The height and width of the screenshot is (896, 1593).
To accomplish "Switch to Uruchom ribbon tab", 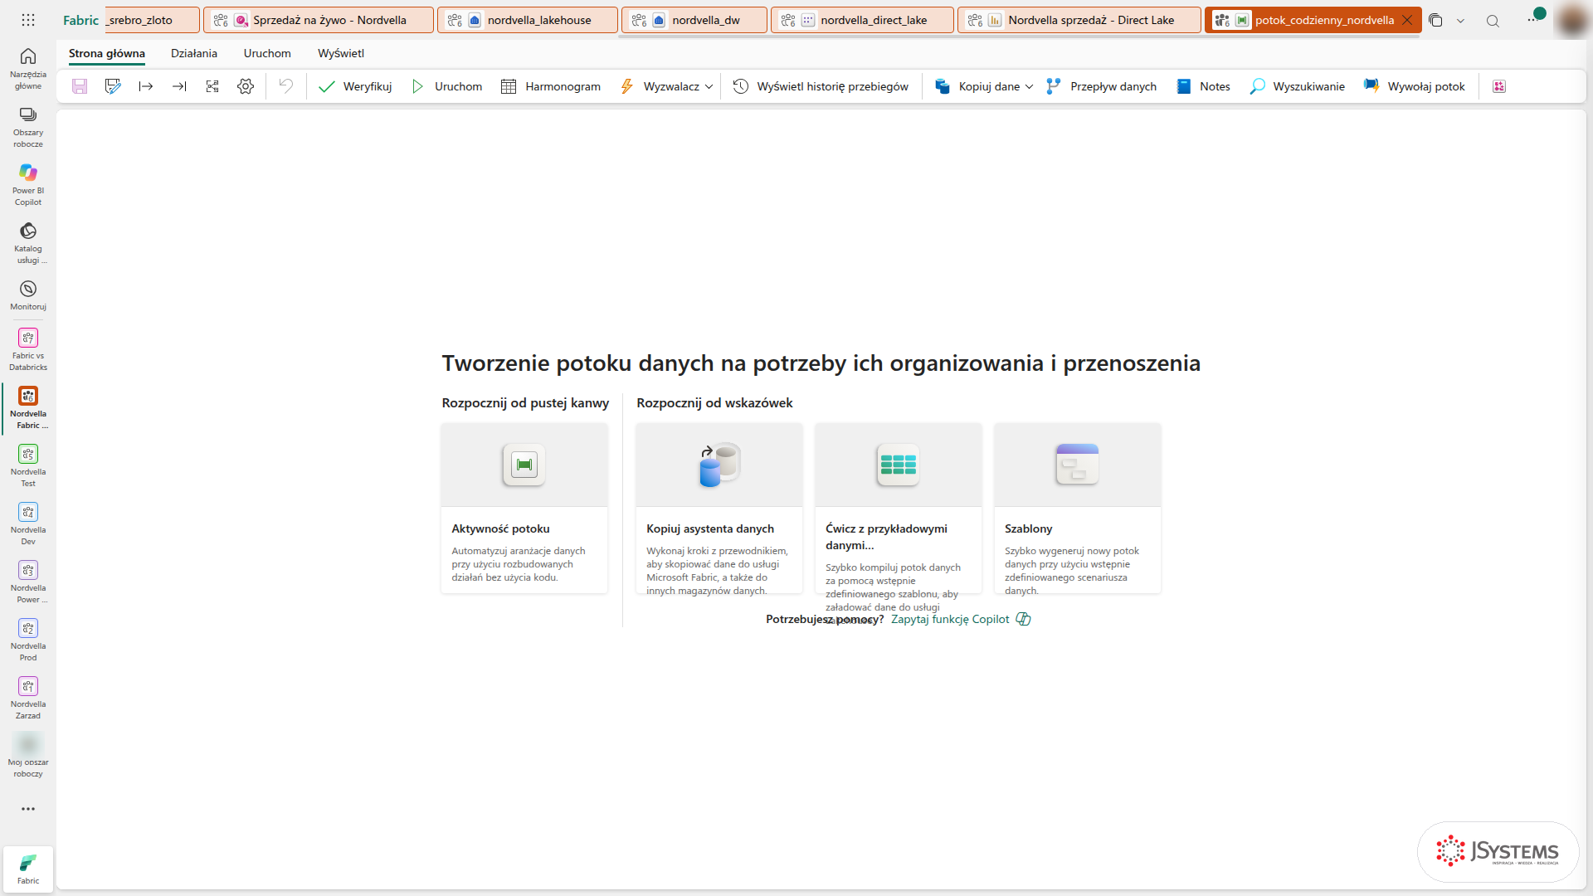I will (x=267, y=53).
